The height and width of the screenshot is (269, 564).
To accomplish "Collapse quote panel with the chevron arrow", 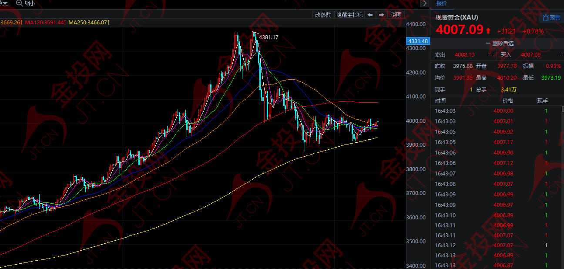I will click(x=425, y=3).
